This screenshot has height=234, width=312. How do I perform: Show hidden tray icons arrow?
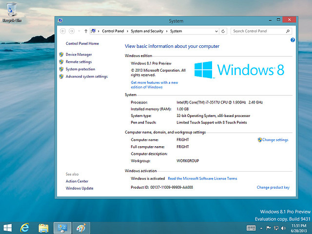tap(261, 228)
